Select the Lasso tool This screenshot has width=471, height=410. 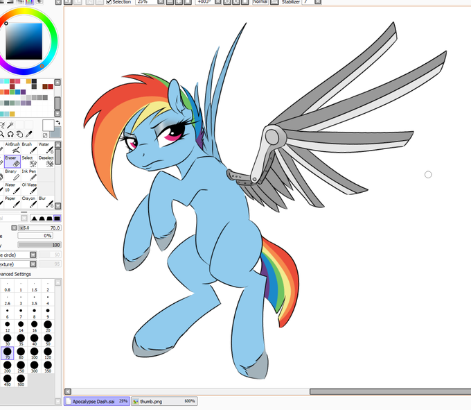click(2, 125)
